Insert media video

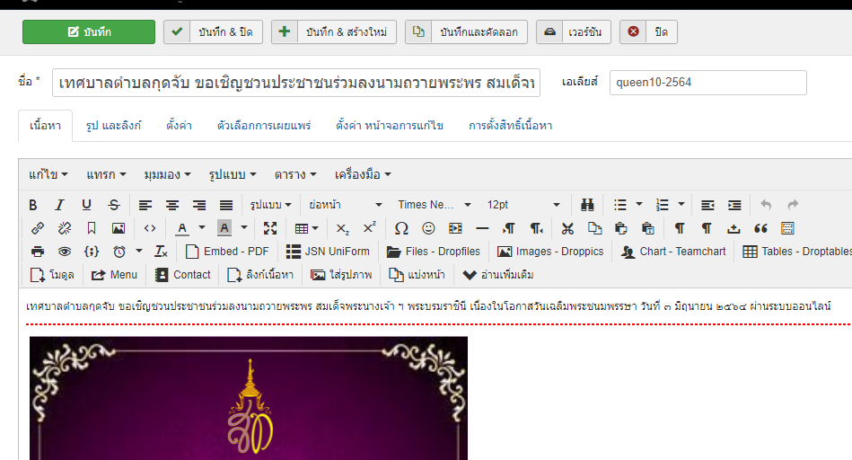[455, 228]
